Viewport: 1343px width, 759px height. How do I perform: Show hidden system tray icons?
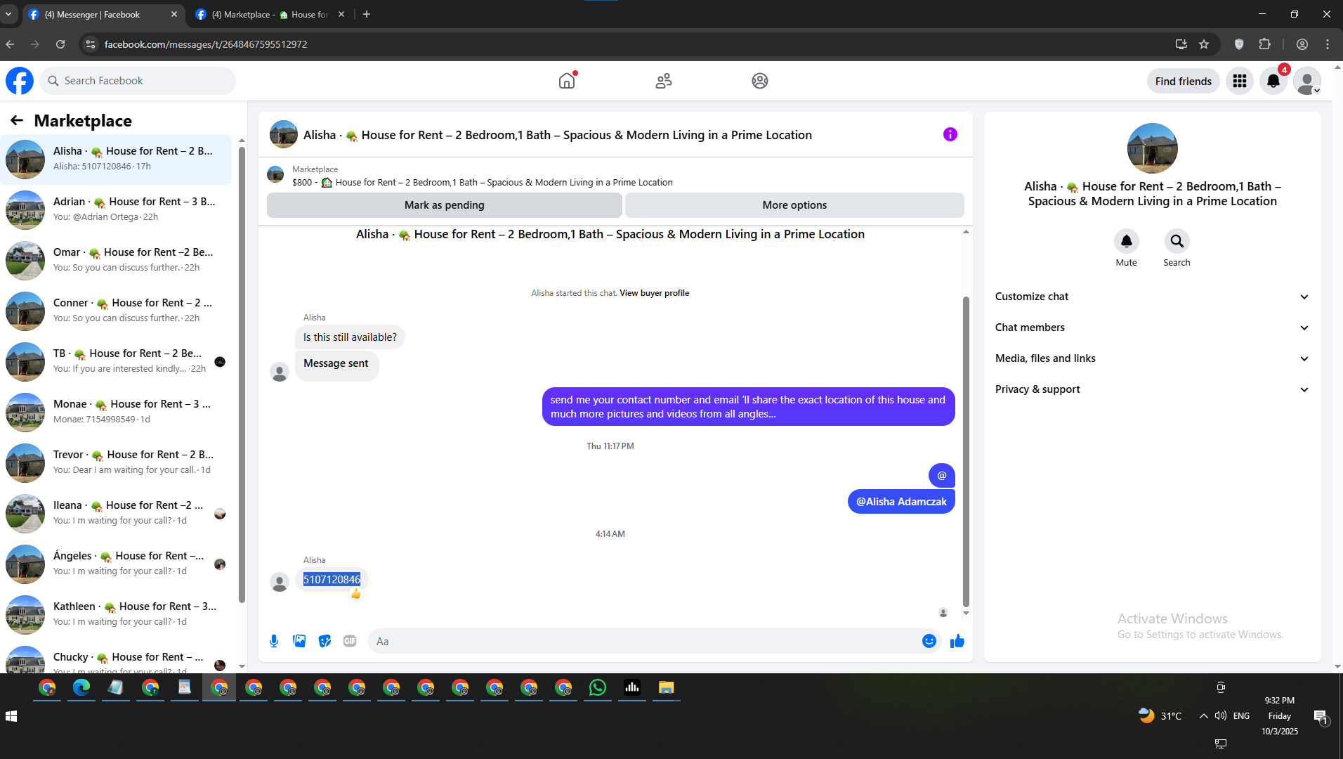[1204, 716]
